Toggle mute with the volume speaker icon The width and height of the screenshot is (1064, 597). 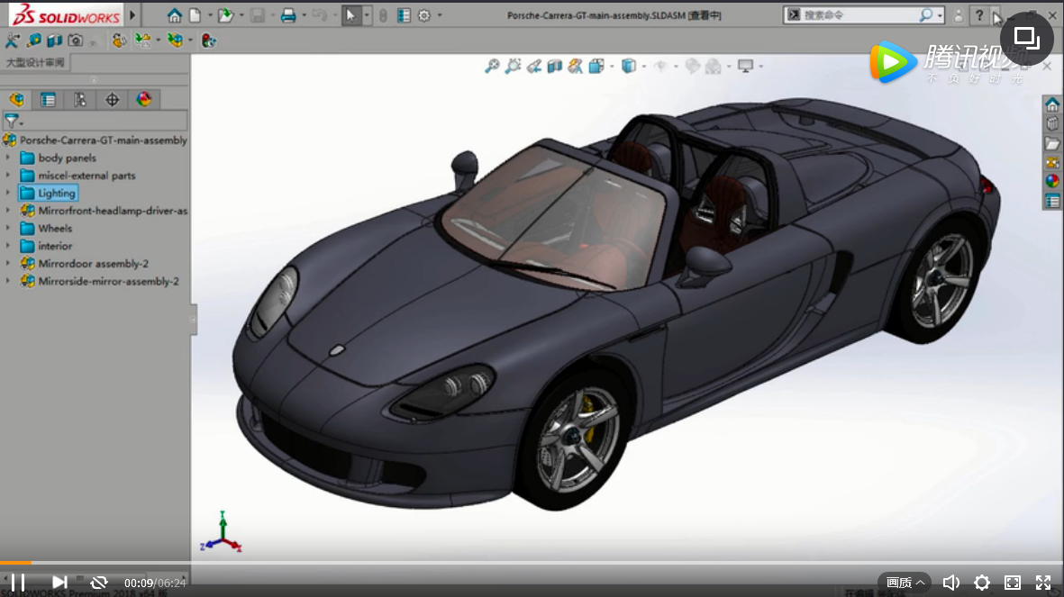[950, 582]
